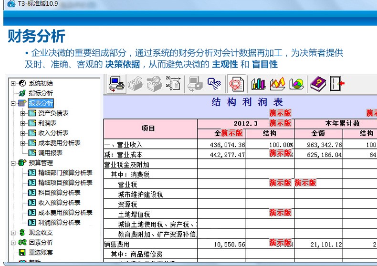Select the 一、营业收入 row label
Screen dimensions: 377x266
pyautogui.click(x=123, y=145)
